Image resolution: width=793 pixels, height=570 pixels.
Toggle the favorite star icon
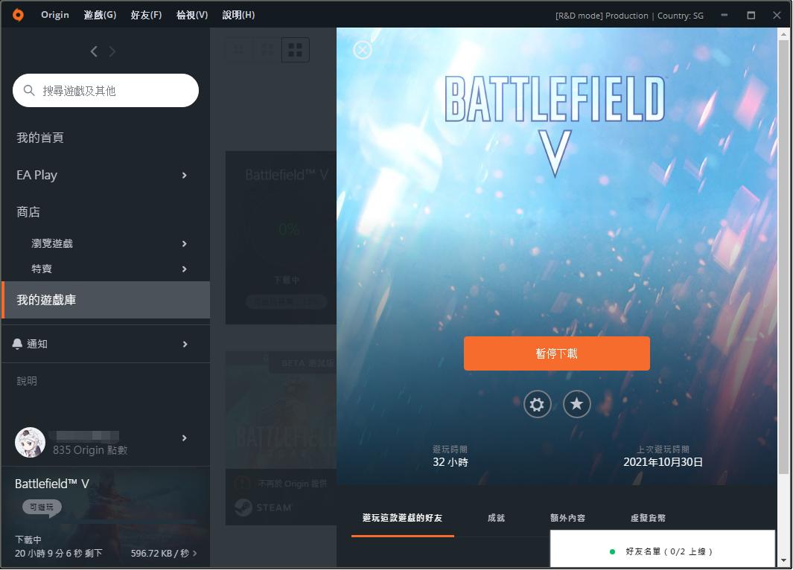[576, 404]
